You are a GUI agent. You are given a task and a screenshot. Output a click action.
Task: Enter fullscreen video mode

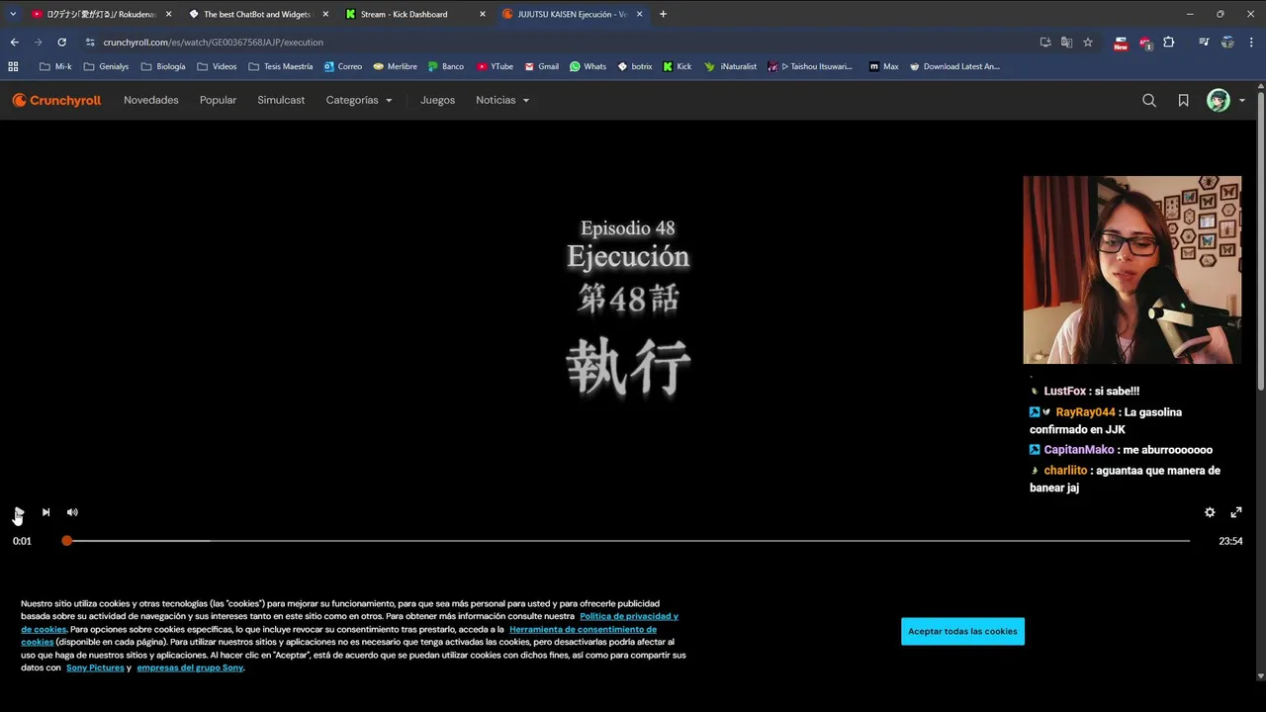point(1236,512)
